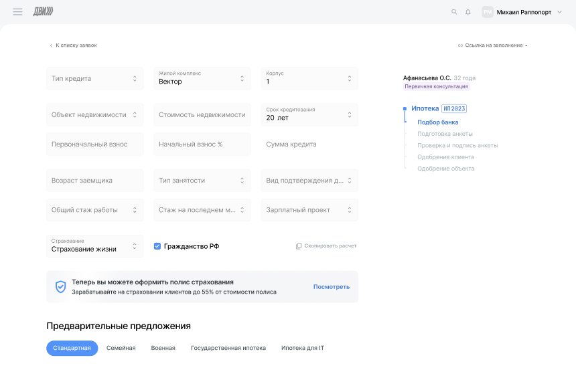
Task: Open Ссылка на заполнение dropdown
Action: click(x=492, y=45)
